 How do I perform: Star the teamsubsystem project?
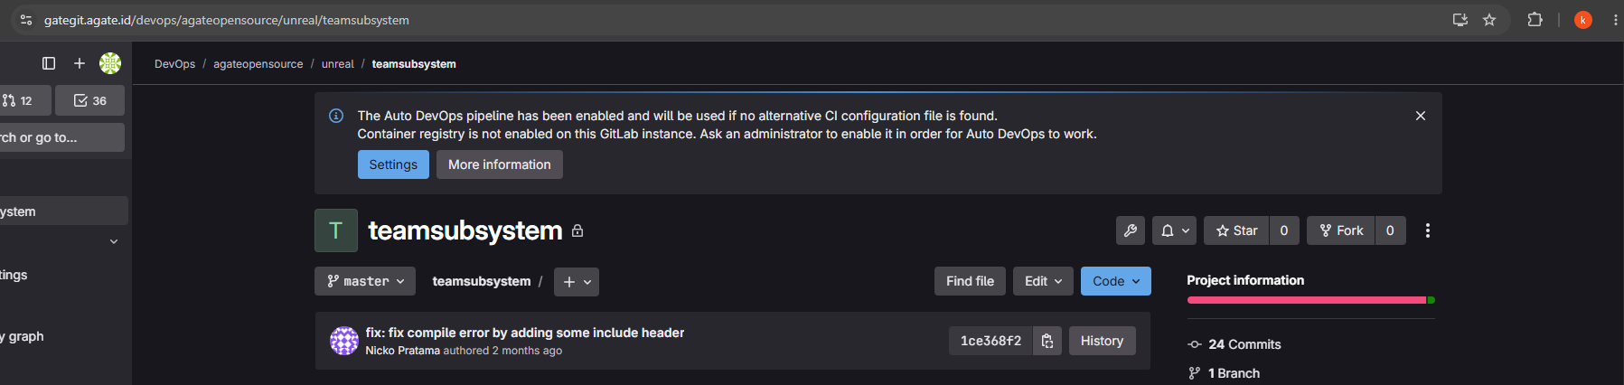(1237, 230)
